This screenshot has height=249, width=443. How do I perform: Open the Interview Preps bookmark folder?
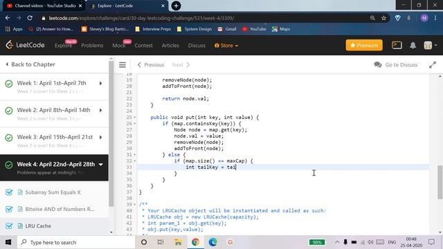(x=153, y=29)
